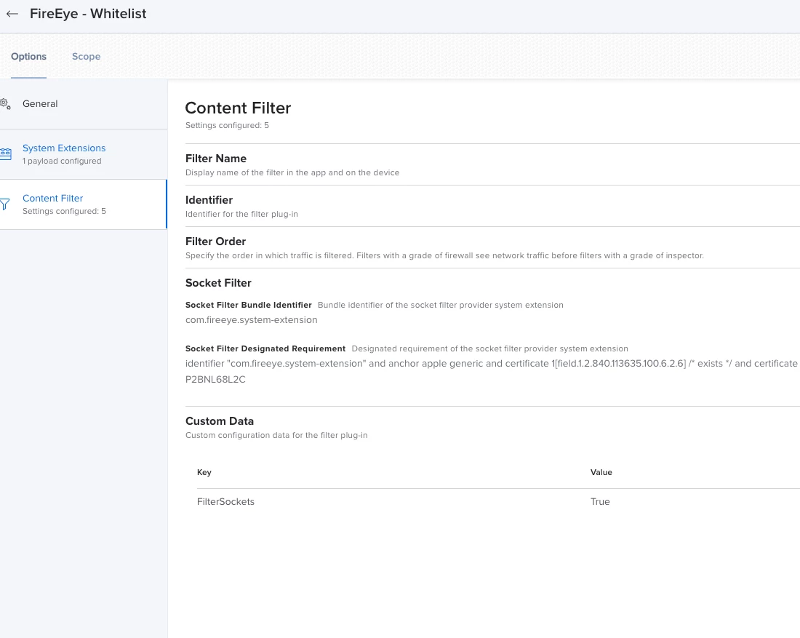Click the FireEye - Whitelist title
800x638 pixels.
point(88,14)
